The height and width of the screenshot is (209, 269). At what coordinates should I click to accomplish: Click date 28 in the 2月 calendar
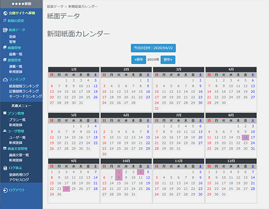[x=133, y=103]
